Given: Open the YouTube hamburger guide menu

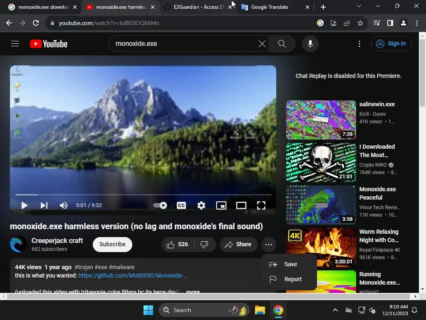Looking at the screenshot, I should click(15, 43).
